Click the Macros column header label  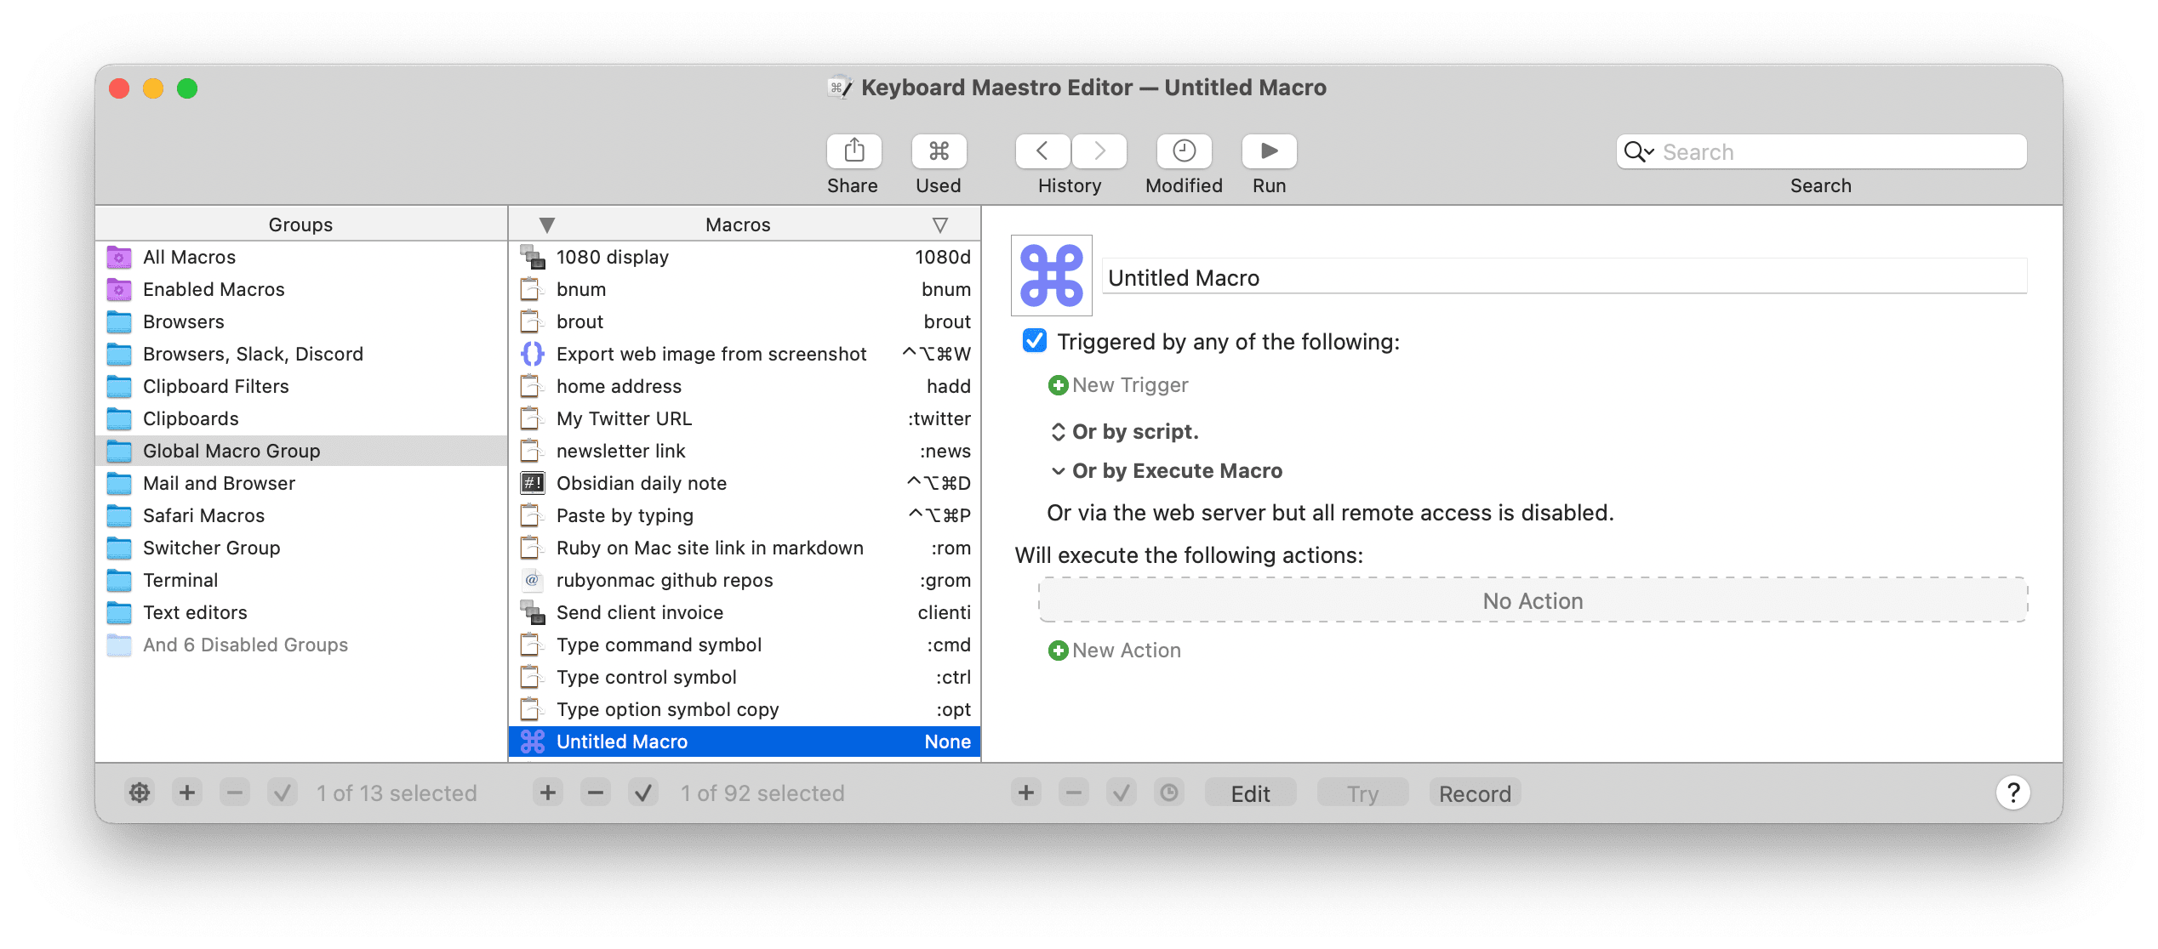click(x=738, y=224)
